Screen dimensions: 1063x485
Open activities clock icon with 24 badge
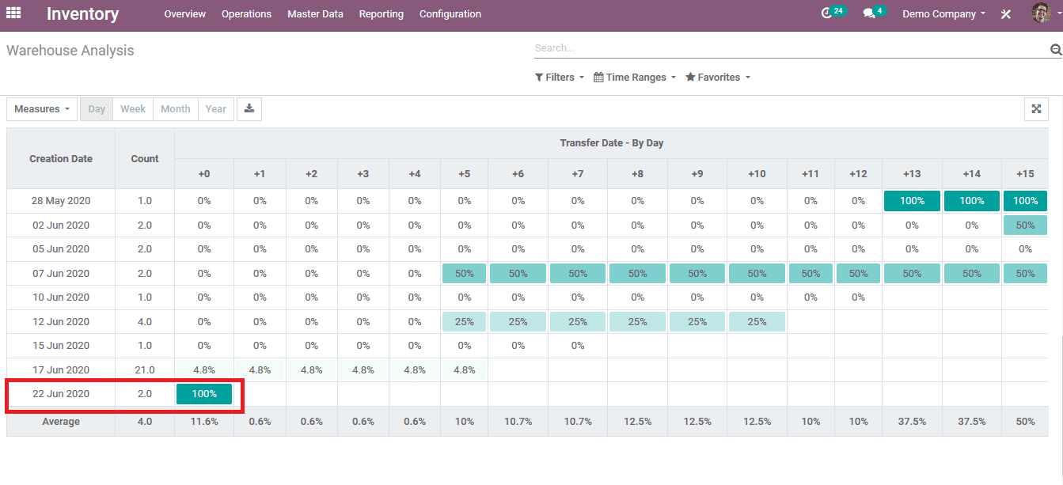833,13
